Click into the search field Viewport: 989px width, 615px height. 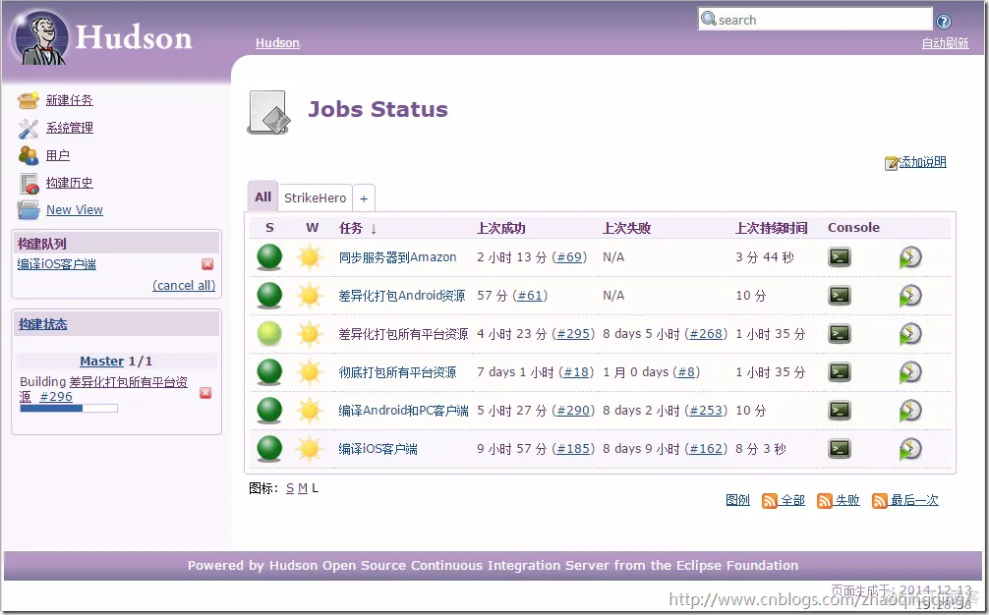[815, 19]
